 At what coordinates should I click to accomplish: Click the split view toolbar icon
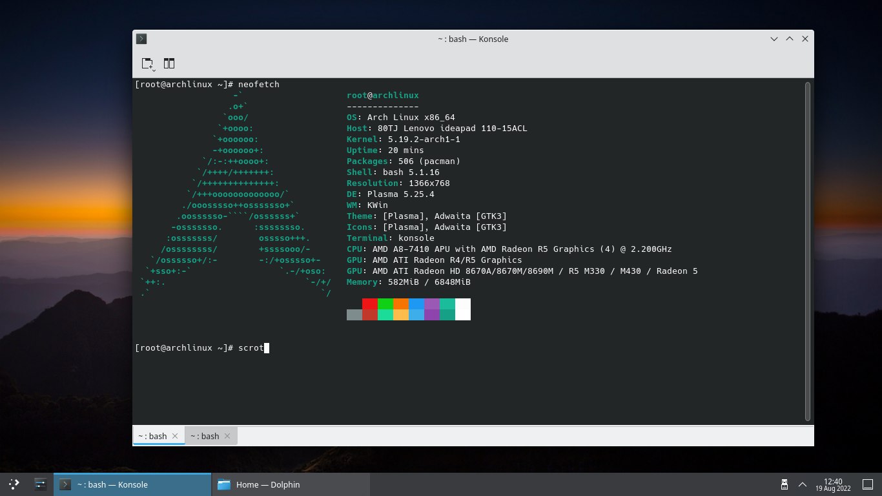tap(169, 63)
